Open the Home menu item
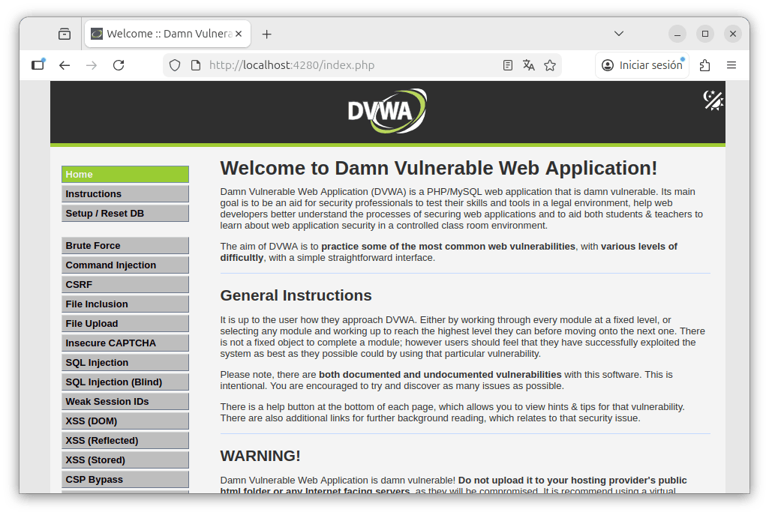 pyautogui.click(x=125, y=175)
